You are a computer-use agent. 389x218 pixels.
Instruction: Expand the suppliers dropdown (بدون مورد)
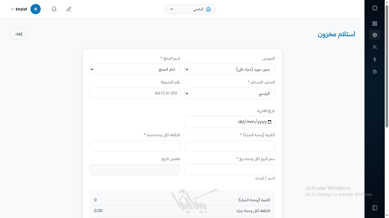click(x=230, y=70)
